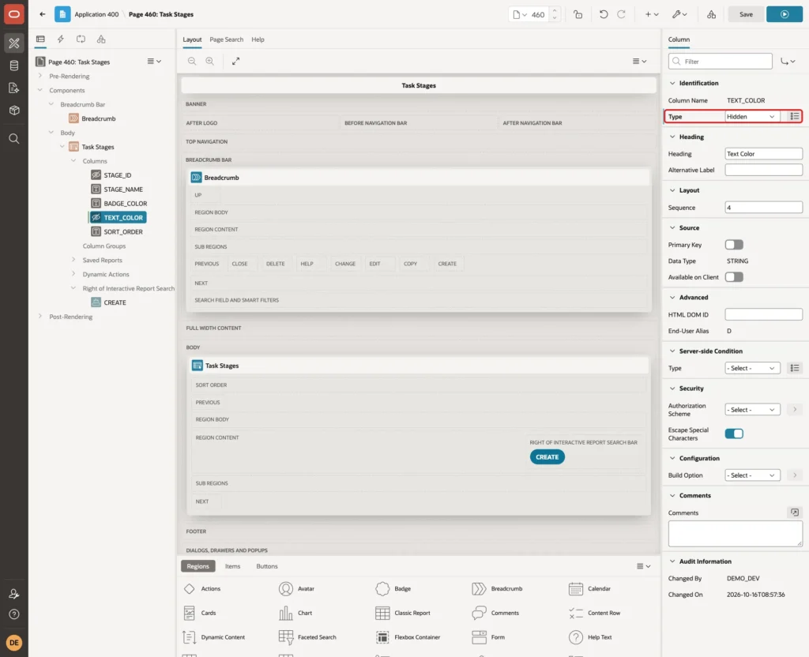Edit the Heading field Text Color

click(764, 154)
